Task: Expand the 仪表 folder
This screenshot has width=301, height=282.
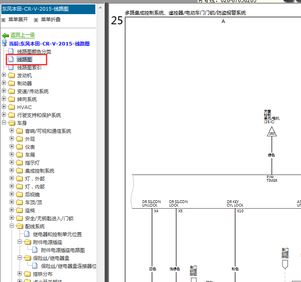Action: (11, 146)
